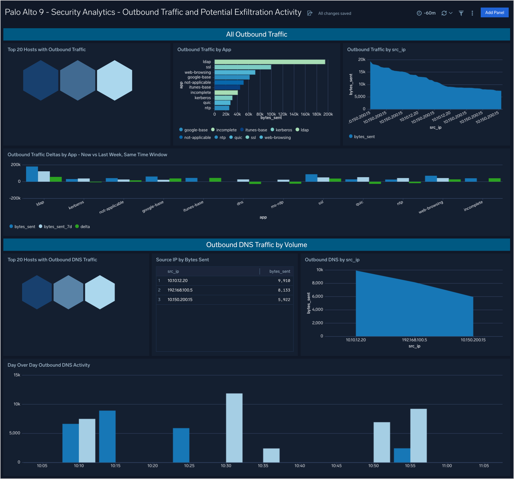The height and width of the screenshot is (479, 514).
Task: Click the Outbound DNS Traffic by Volume header
Action: (x=257, y=245)
